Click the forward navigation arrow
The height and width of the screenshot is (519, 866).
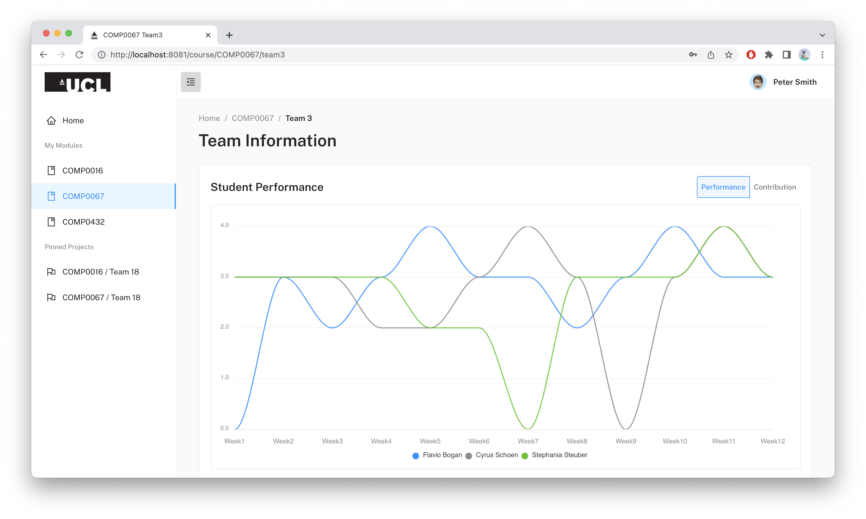61,55
